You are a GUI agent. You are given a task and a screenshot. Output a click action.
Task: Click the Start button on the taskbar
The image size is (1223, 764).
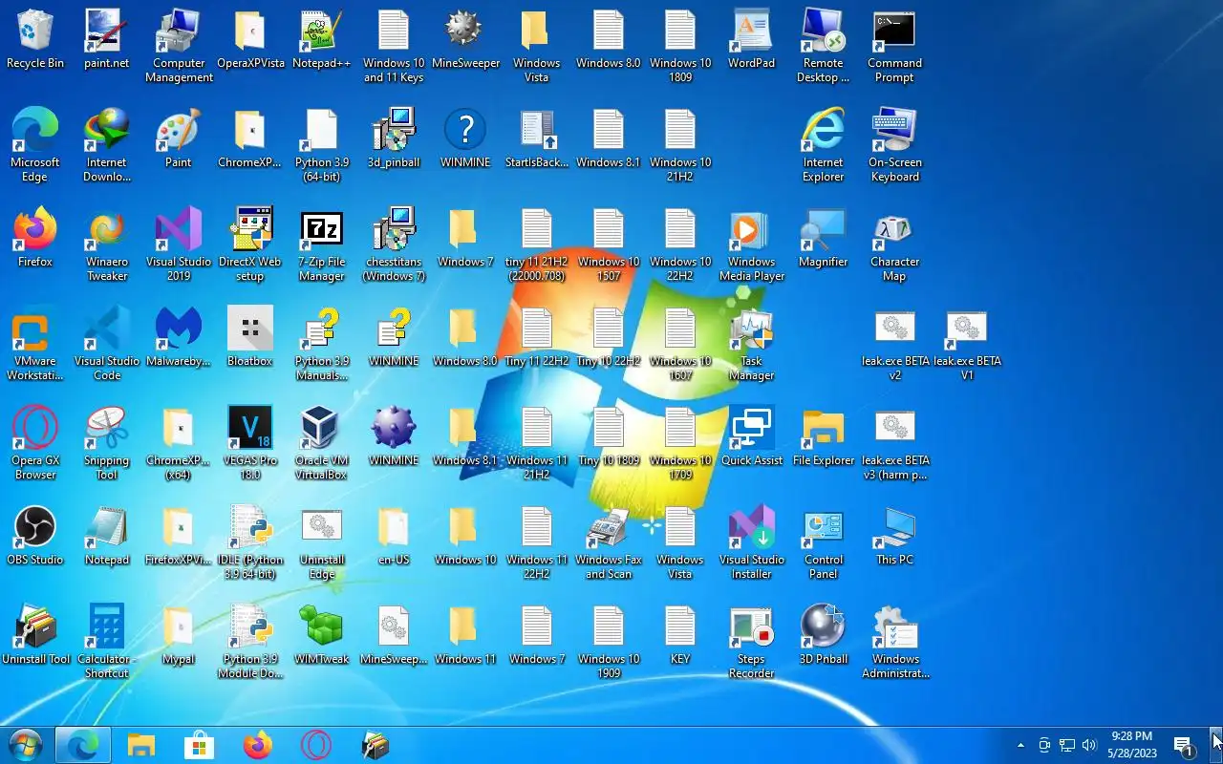[x=26, y=745]
